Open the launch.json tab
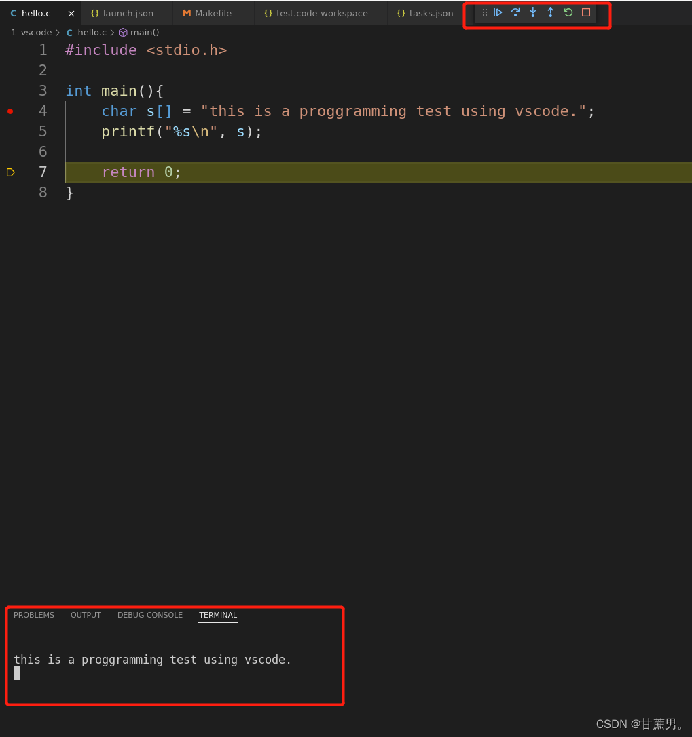The width and height of the screenshot is (692, 737). [x=128, y=14]
